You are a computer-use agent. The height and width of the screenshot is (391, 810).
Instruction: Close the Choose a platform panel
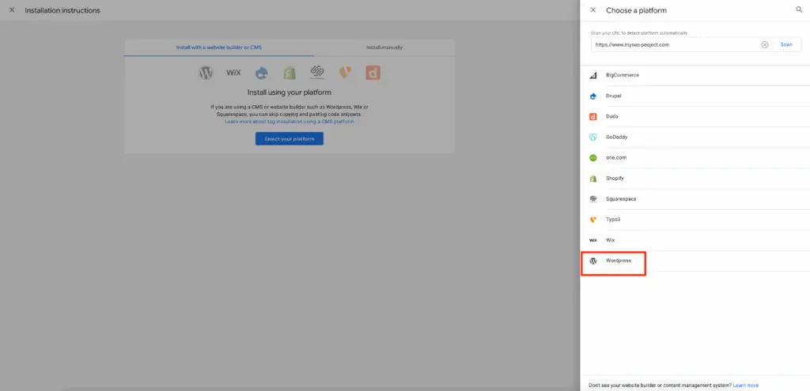pos(593,9)
